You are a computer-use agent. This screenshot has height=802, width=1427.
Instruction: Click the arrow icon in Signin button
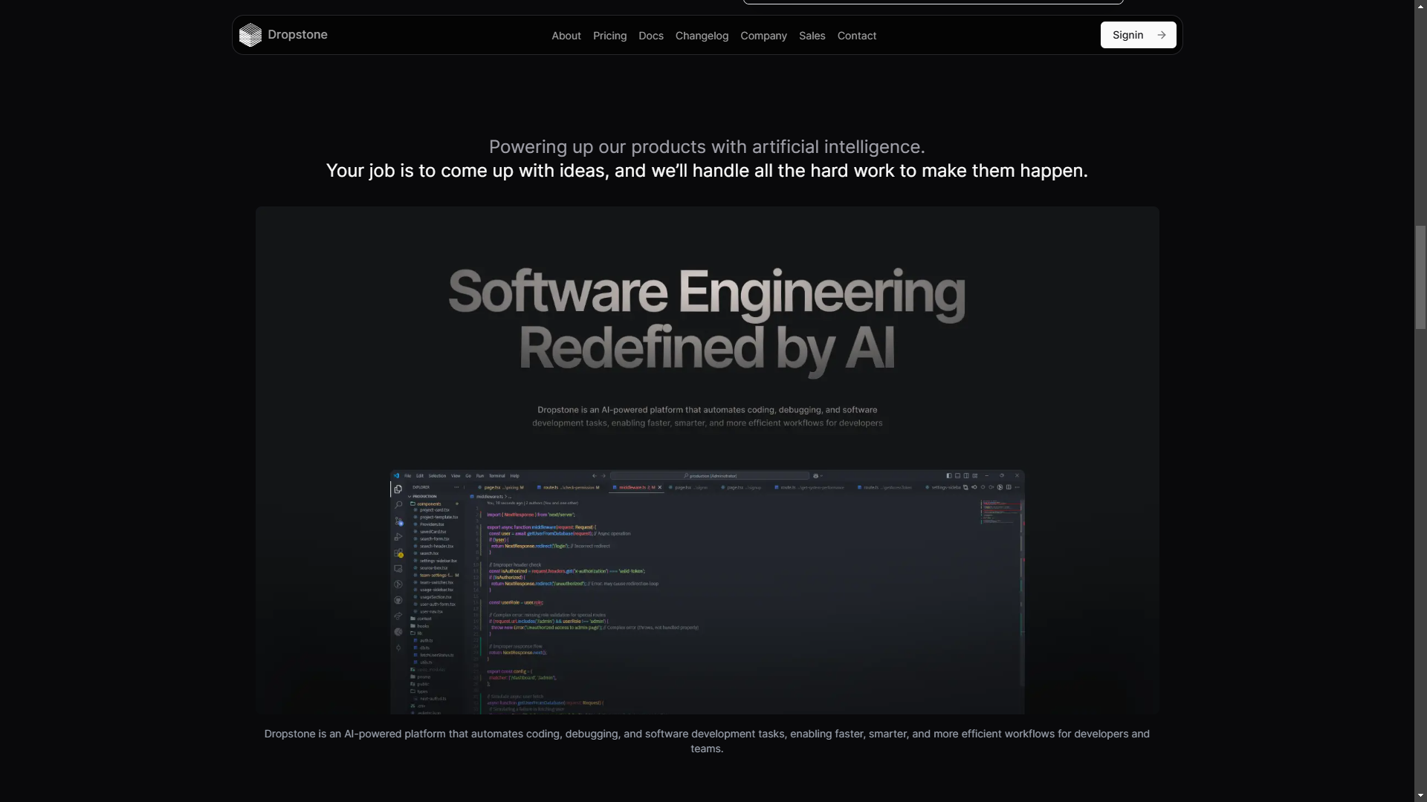coord(1162,35)
